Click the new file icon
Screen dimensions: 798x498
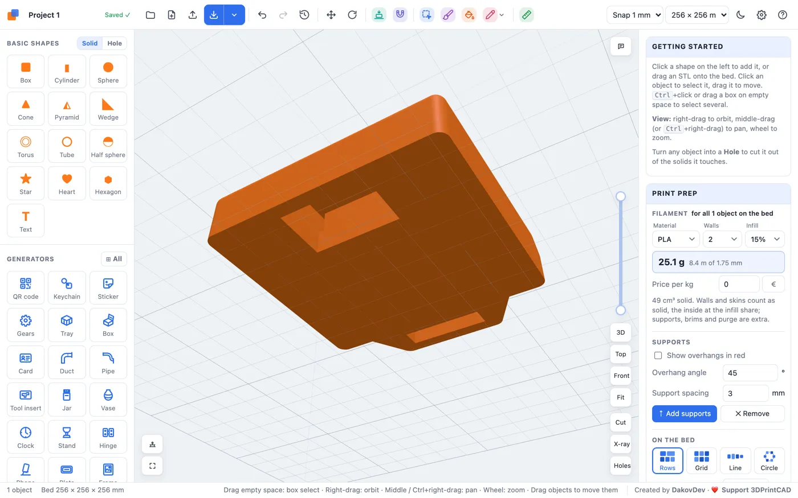click(x=172, y=15)
